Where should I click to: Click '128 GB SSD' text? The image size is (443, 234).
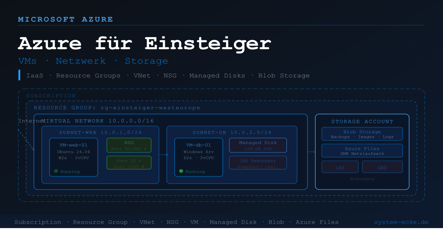(258, 149)
